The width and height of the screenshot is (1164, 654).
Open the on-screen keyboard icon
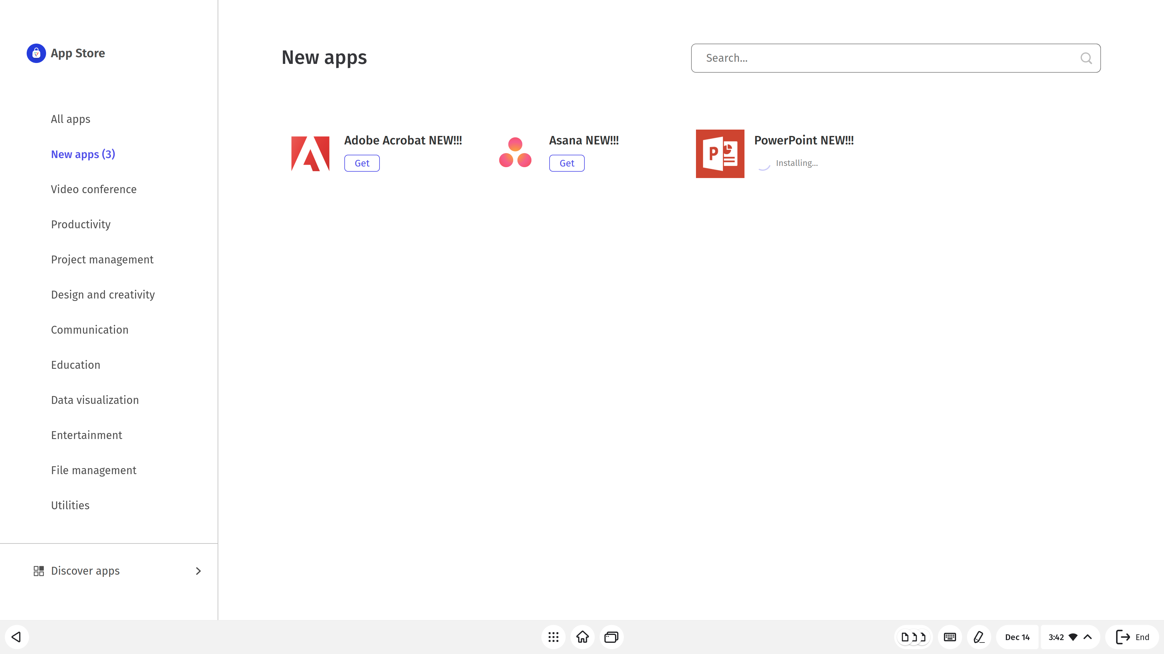[x=950, y=637]
